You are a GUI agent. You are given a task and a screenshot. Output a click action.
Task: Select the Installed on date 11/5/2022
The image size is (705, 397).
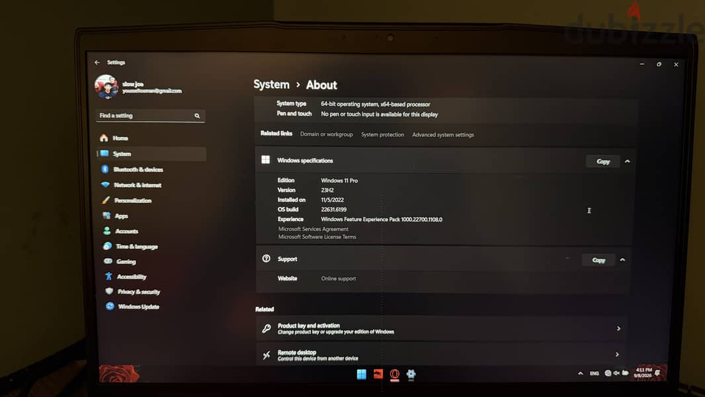click(x=332, y=200)
